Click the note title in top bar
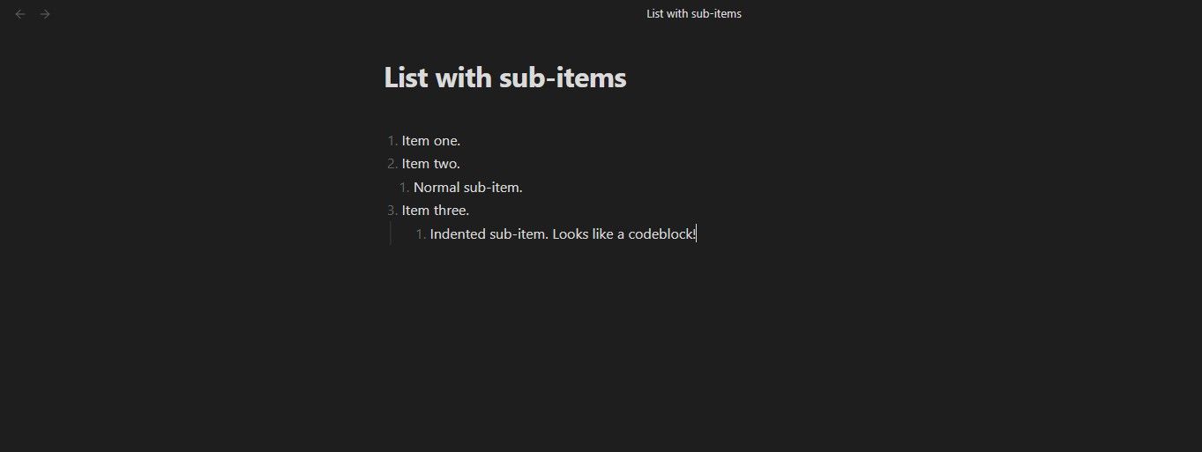Screen dimensions: 1202x452 coord(693,14)
